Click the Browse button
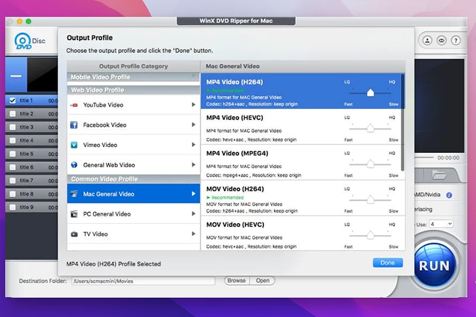Image resolution: width=476 pixels, height=317 pixels. [x=237, y=281]
